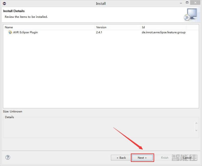Sort items by the Version column header
This screenshot has height=166, width=202.
tap(118, 27)
